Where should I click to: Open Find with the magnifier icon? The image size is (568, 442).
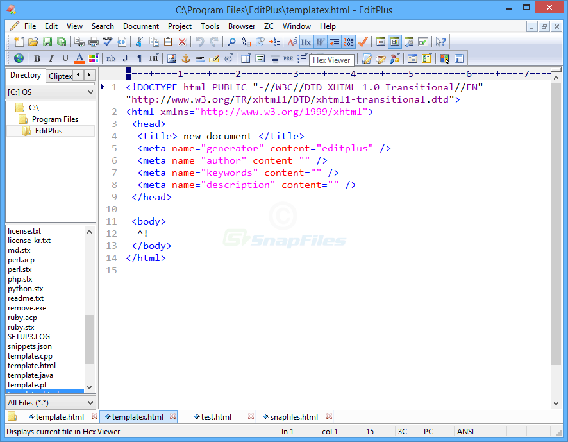click(231, 42)
